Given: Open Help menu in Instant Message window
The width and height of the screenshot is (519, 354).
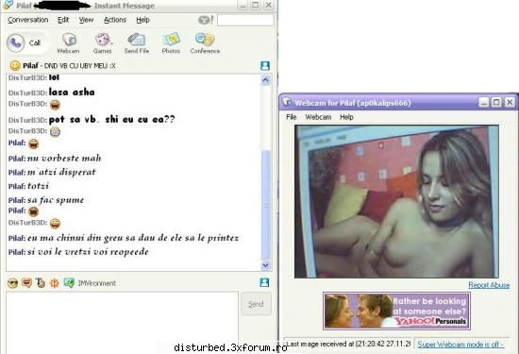Looking at the screenshot, I should tap(143, 20).
